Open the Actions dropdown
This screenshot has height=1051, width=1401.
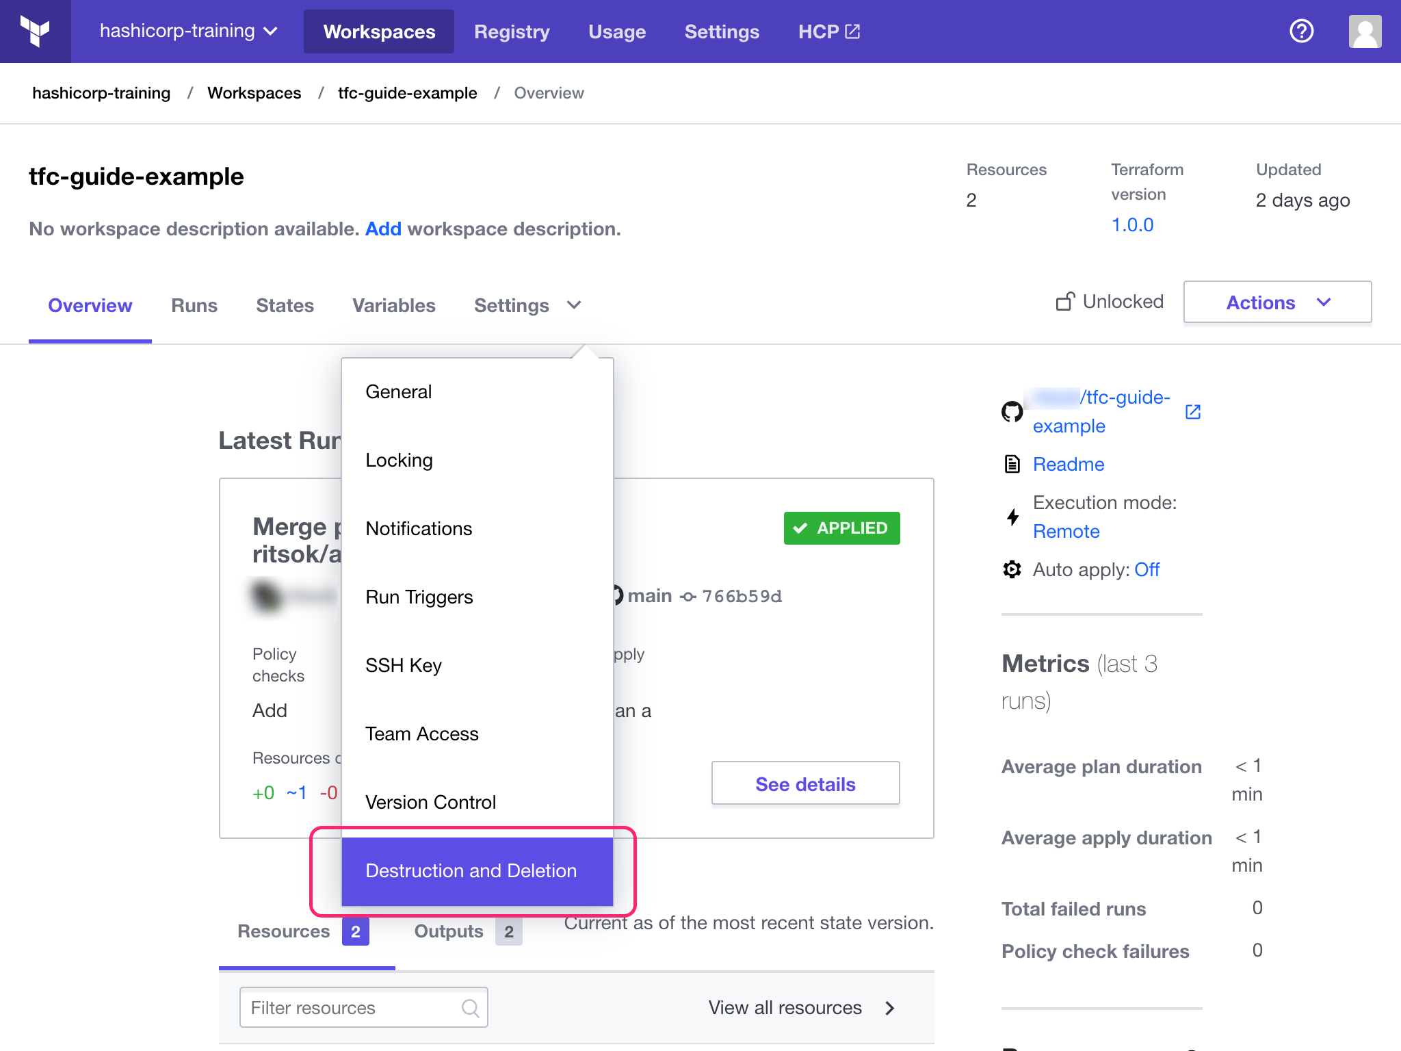click(1276, 302)
